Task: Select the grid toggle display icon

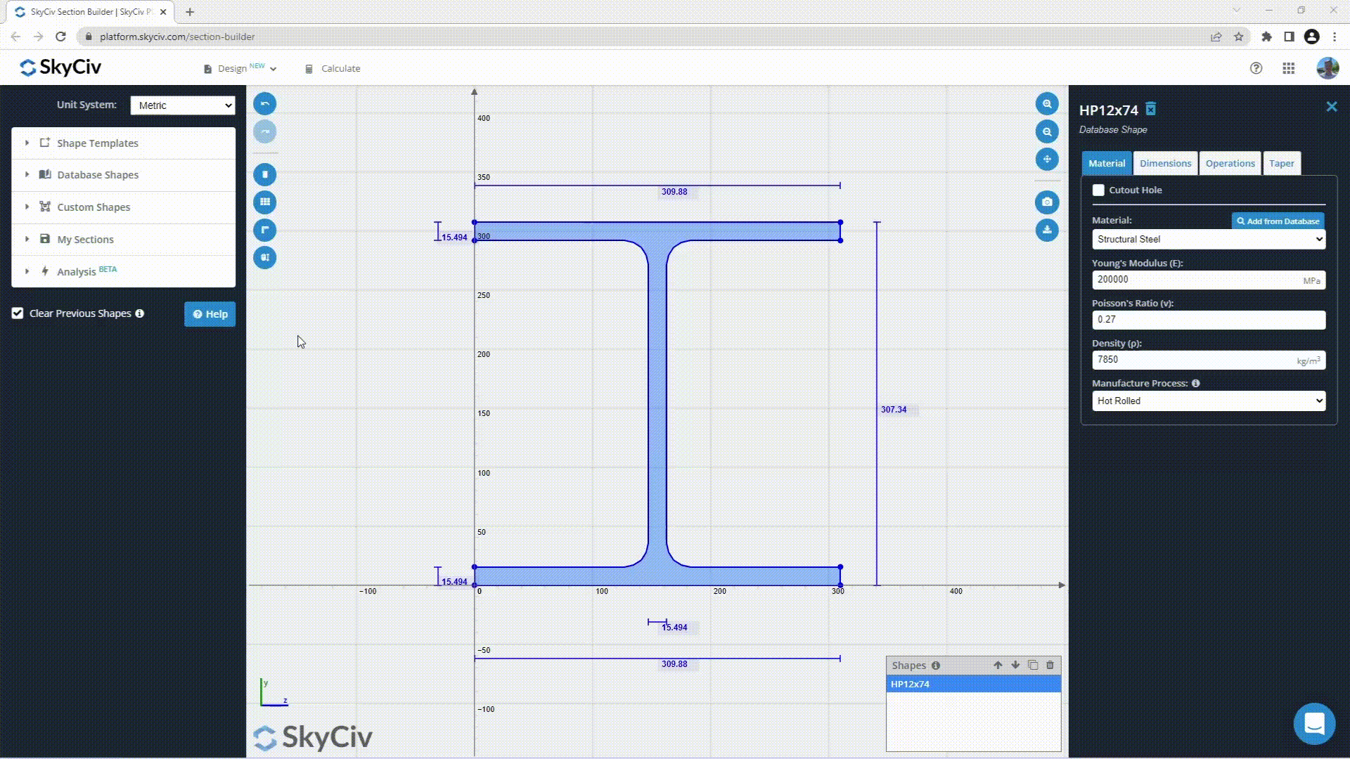Action: 265,202
